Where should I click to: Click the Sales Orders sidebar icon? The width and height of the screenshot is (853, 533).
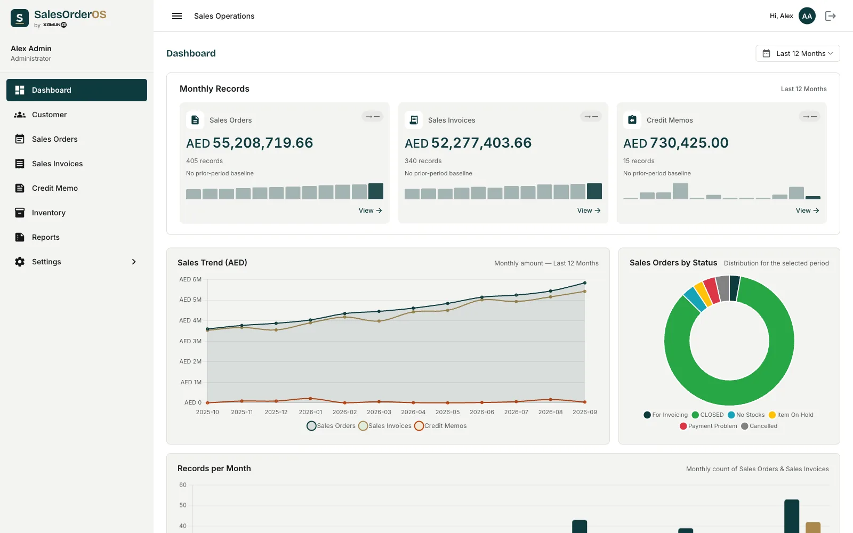click(x=20, y=139)
